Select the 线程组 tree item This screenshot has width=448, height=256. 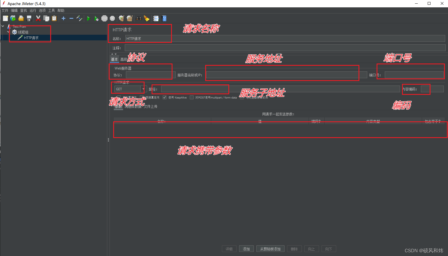click(23, 32)
